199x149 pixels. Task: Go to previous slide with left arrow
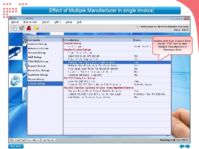click(x=182, y=146)
